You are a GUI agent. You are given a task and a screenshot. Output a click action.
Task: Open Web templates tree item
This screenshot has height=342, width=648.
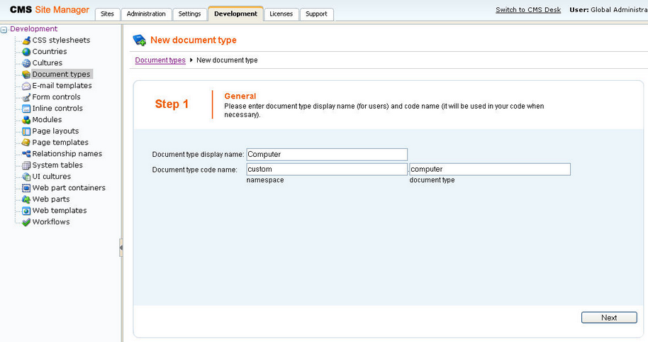[x=60, y=211]
